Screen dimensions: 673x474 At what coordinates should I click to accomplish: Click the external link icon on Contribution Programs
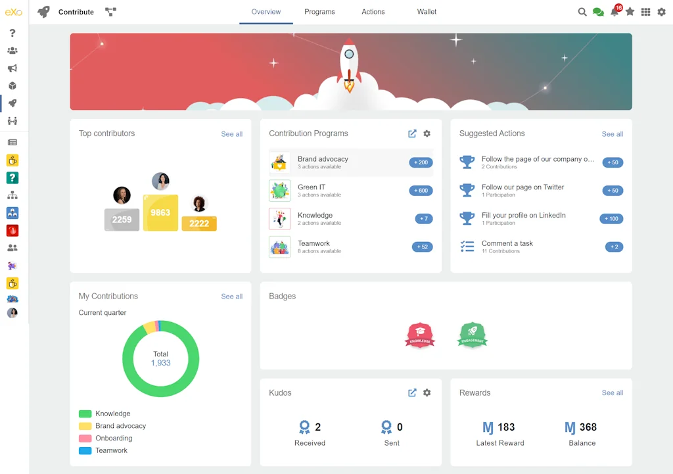click(x=412, y=133)
